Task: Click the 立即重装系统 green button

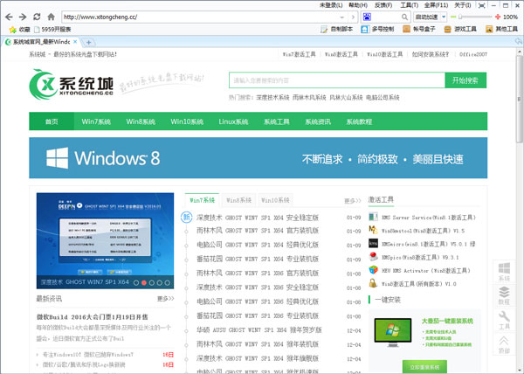Action: [x=424, y=367]
